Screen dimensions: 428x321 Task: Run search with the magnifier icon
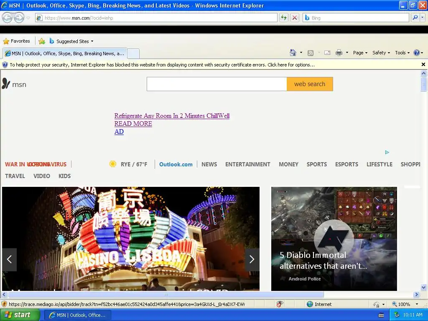(x=415, y=18)
